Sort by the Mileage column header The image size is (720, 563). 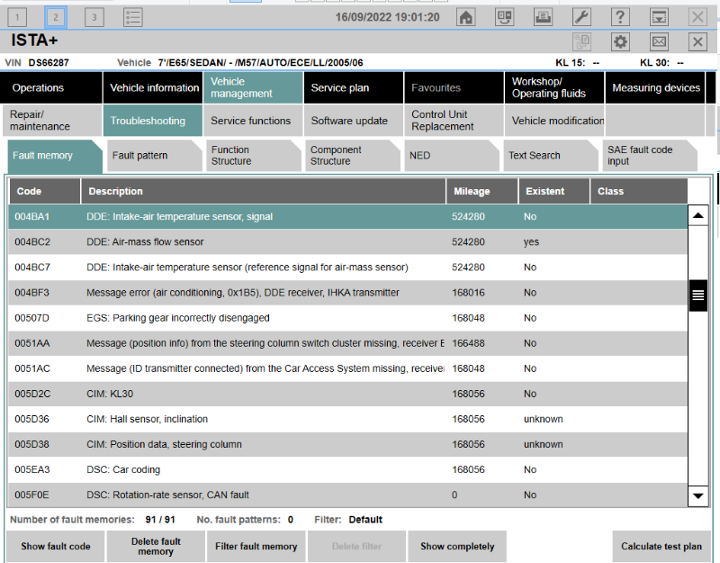point(481,191)
